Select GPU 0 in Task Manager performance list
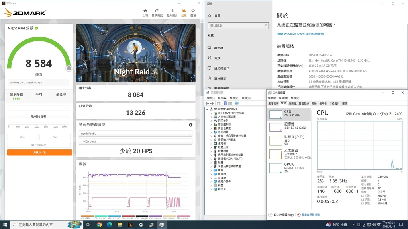408x229 pixels. point(289,168)
